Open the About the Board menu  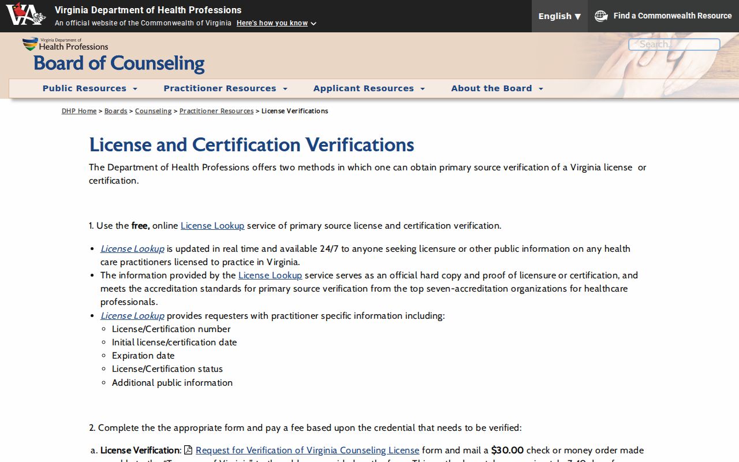[497, 88]
